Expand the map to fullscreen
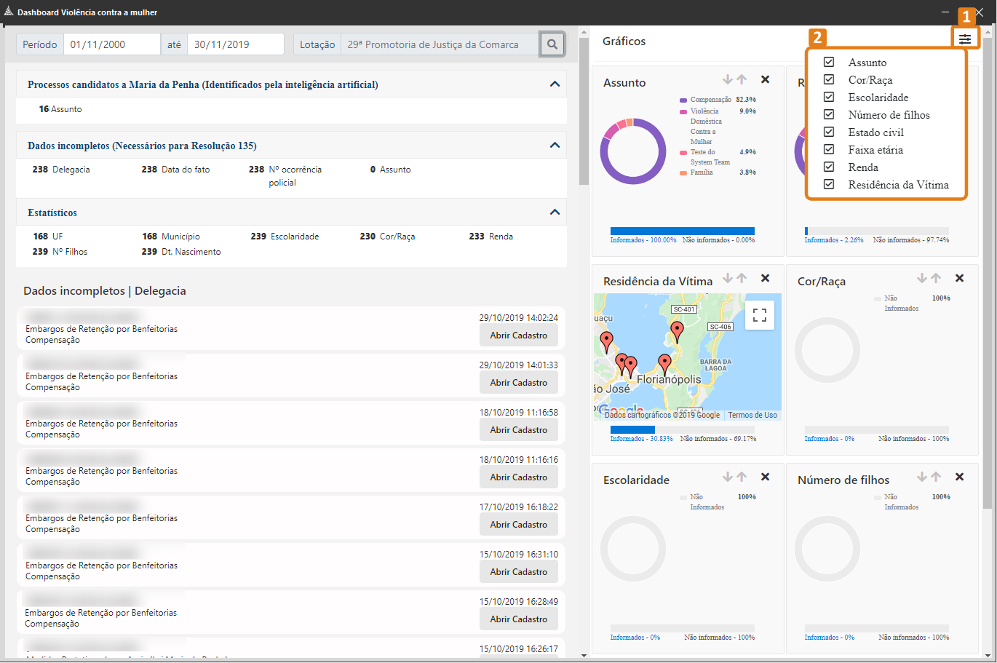 point(760,315)
